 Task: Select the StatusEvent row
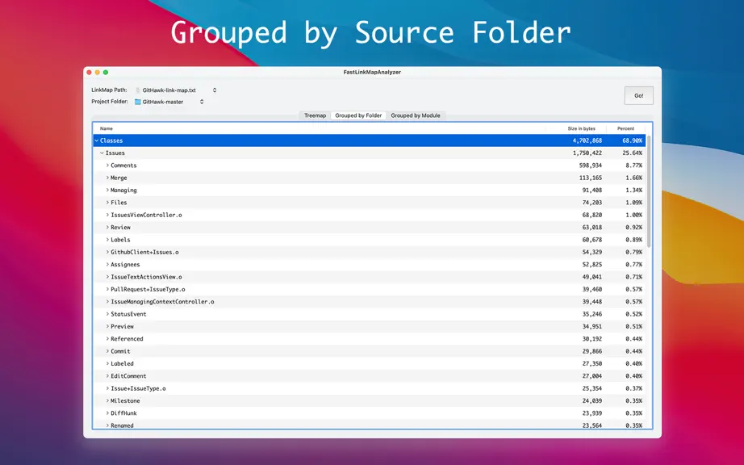[370, 314]
